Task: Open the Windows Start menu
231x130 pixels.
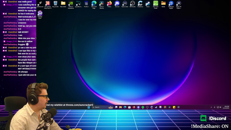Action: coord(89,107)
